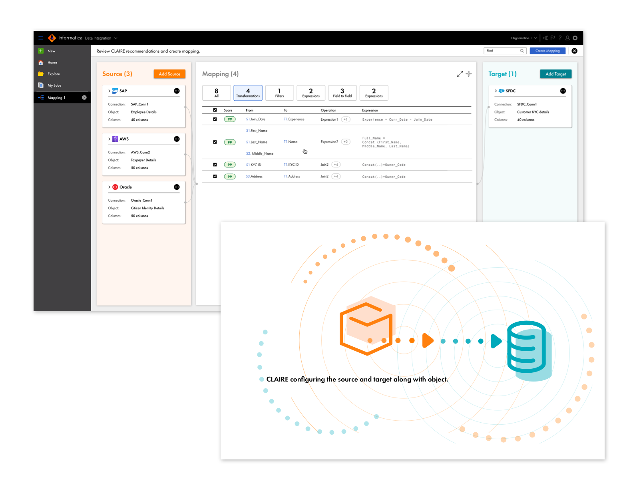Click the Add Source button
Screen dimensions: 633x489
pos(169,74)
